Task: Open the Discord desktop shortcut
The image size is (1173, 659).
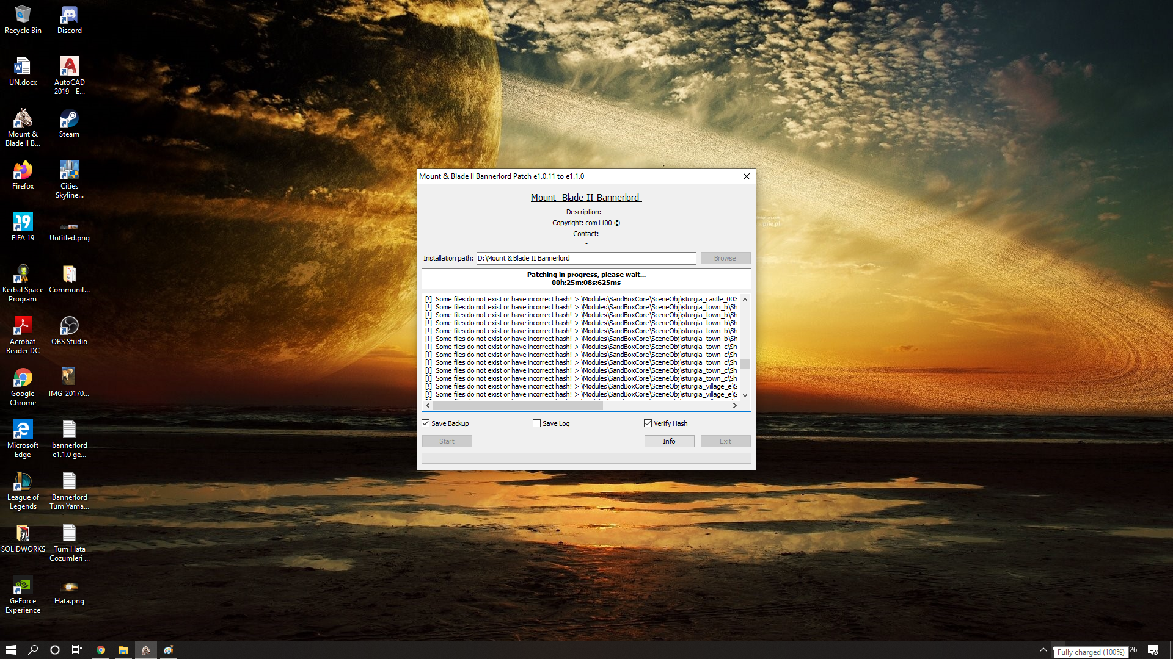Action: point(69,20)
